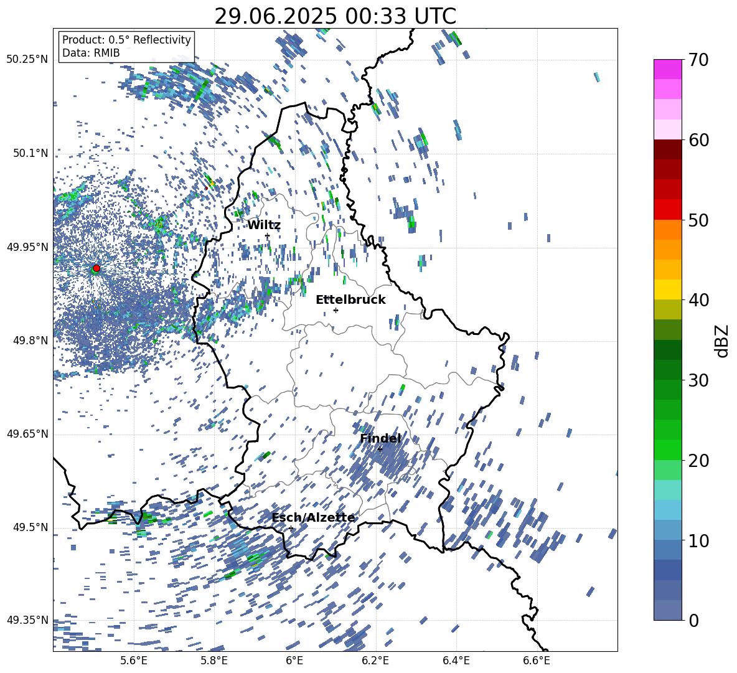This screenshot has height=673, width=737.
Task: Click the 50.1°N latitude tick label
Action: point(31,153)
